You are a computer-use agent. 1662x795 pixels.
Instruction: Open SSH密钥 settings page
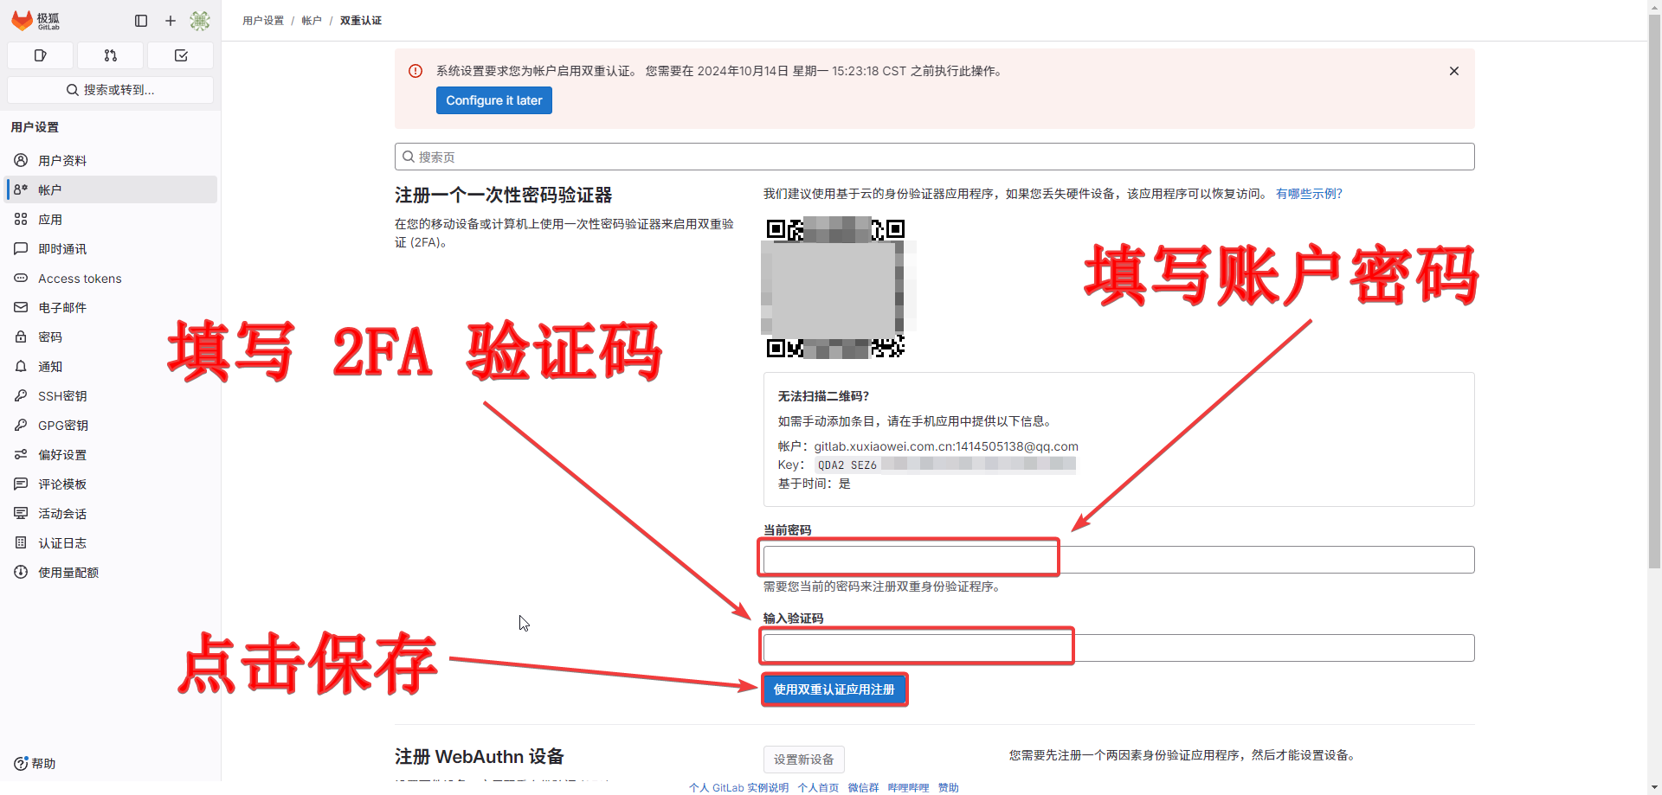click(62, 396)
